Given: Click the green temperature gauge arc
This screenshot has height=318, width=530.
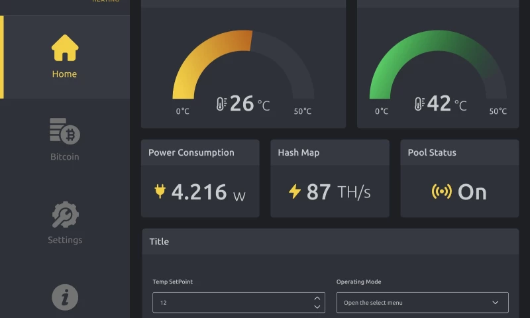Looking at the screenshot, I should point(397,56).
